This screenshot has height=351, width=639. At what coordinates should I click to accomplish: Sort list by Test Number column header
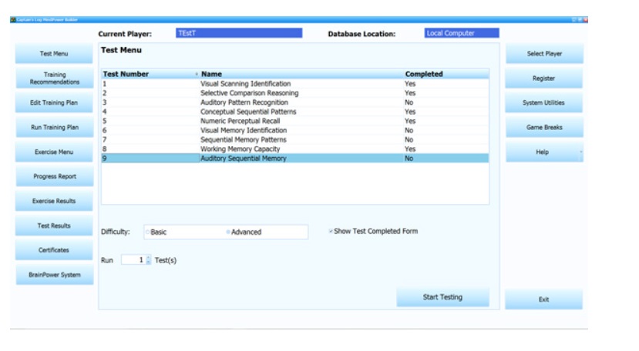point(126,75)
